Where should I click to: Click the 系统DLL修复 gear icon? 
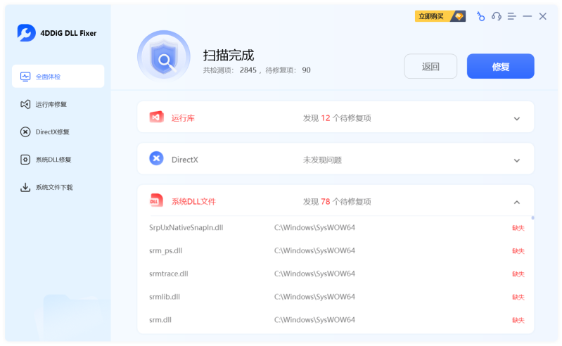25,160
